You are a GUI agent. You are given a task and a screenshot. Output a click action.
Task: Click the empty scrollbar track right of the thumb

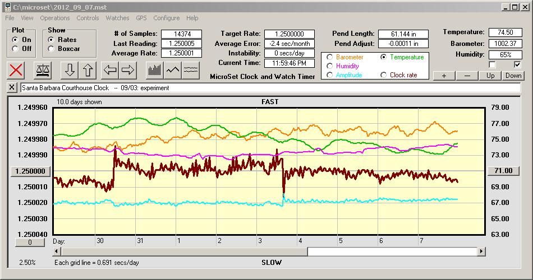point(392,251)
